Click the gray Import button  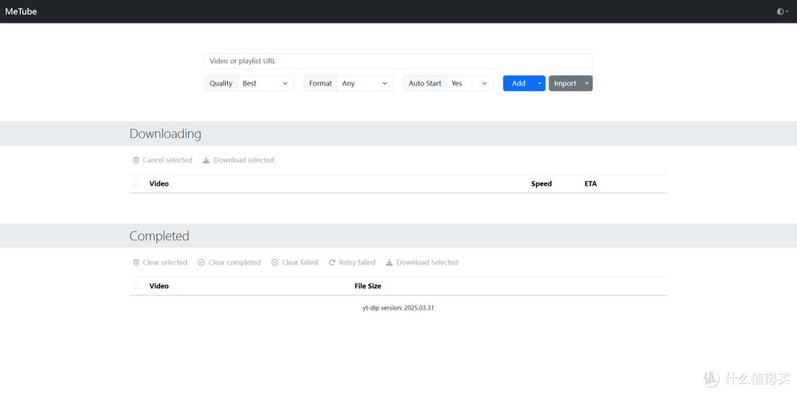[x=565, y=83]
